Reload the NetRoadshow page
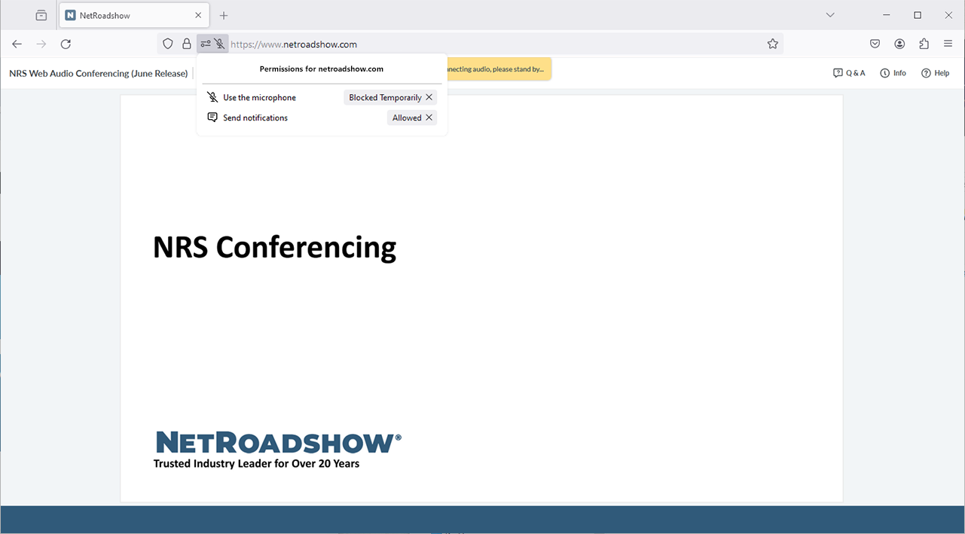Viewport: 965px width, 534px height. (x=66, y=44)
